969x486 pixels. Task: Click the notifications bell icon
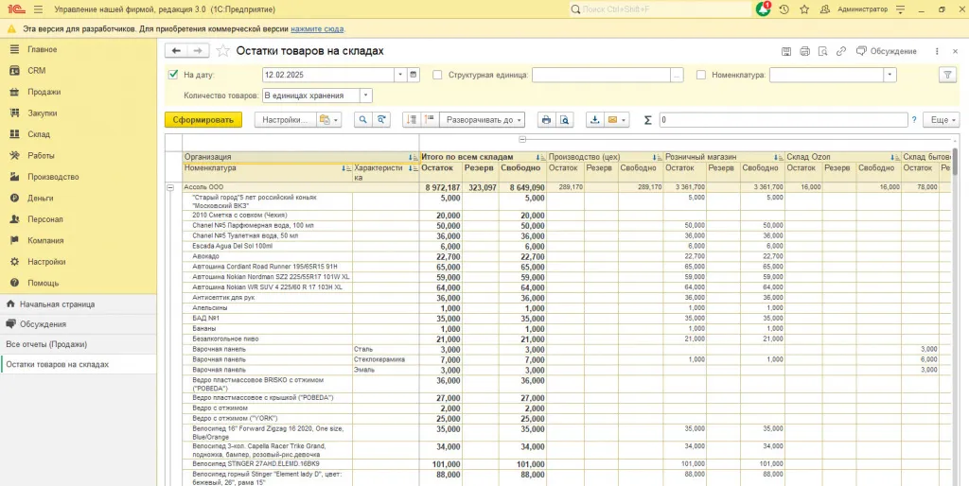[764, 9]
